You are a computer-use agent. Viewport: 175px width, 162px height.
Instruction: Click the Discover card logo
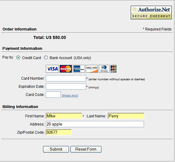pyautogui.click(x=92, y=69)
